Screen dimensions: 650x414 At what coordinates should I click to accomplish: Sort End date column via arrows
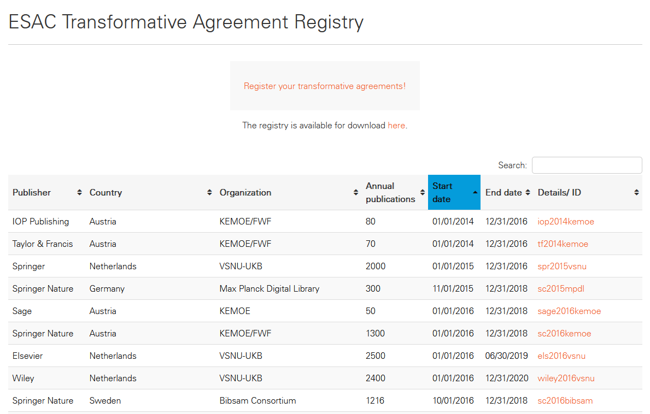[x=528, y=192]
